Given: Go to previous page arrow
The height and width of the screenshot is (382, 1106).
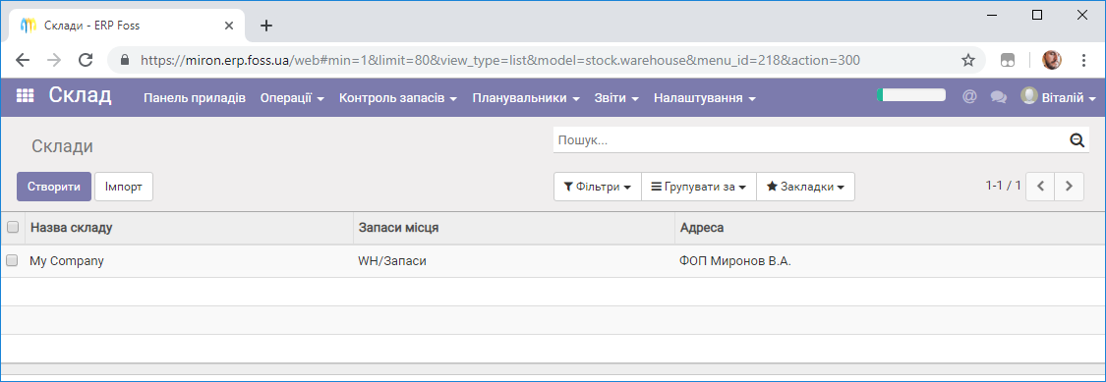Looking at the screenshot, I should (1040, 186).
